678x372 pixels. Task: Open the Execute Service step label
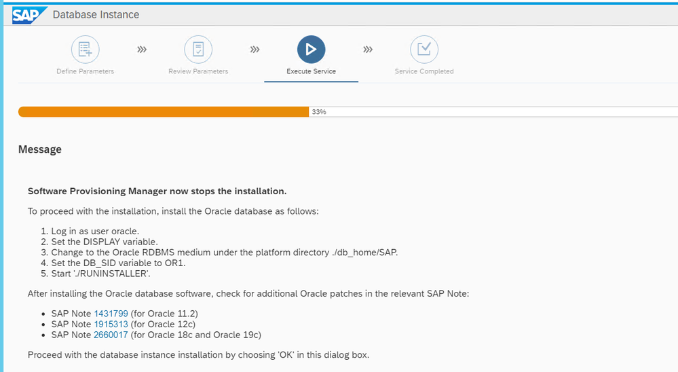pos(311,71)
